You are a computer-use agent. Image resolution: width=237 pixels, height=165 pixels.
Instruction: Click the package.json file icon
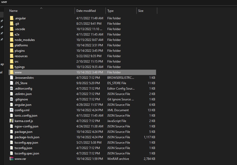tap(12, 132)
